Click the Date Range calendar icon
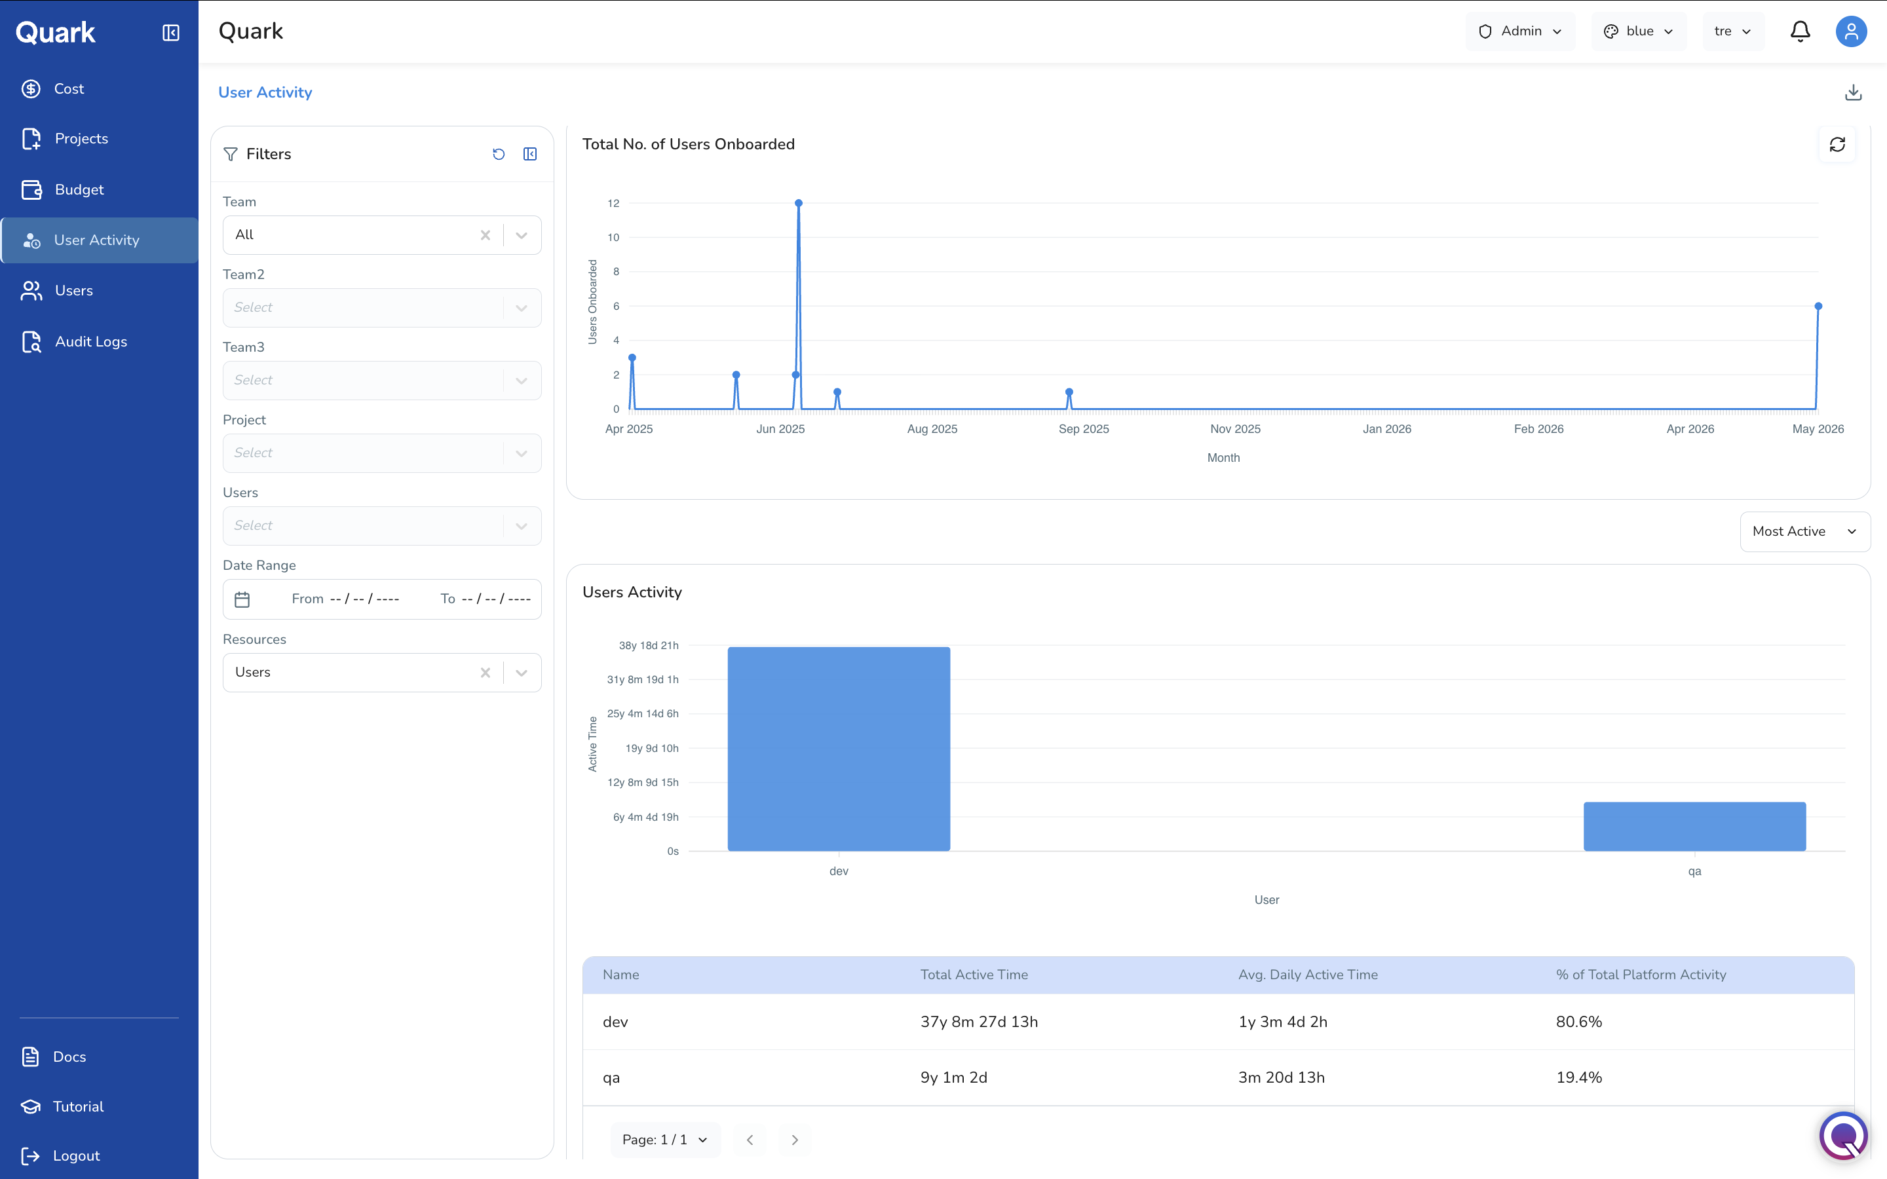1887x1179 pixels. click(242, 599)
